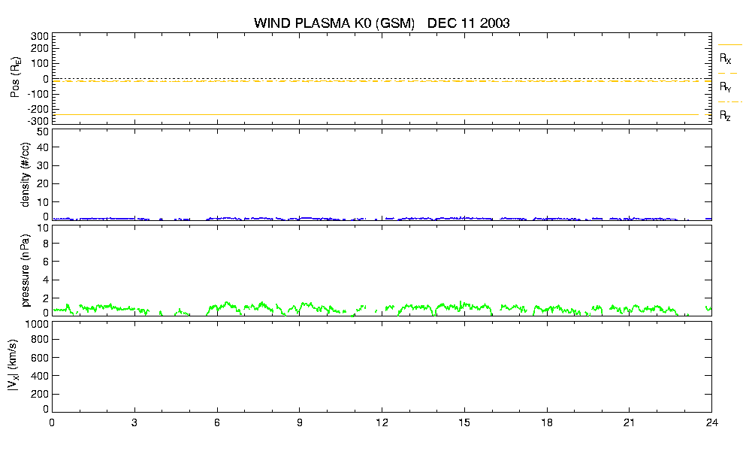This screenshot has height=451, width=746.
Task: Click the solid orange Rx trace near -250
Action: point(376,115)
